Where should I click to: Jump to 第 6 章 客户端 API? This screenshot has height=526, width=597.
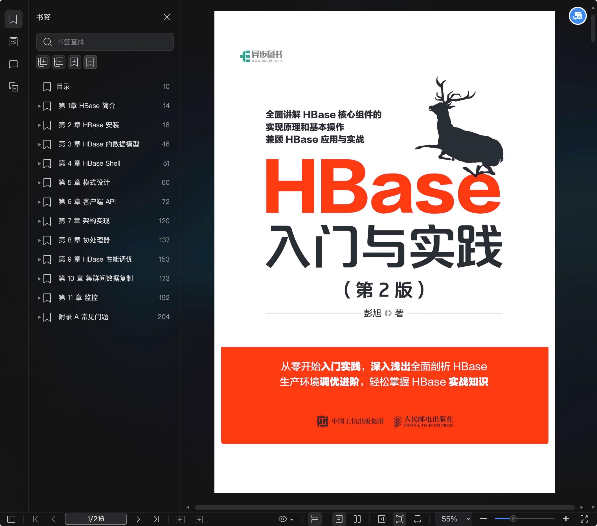87,201
